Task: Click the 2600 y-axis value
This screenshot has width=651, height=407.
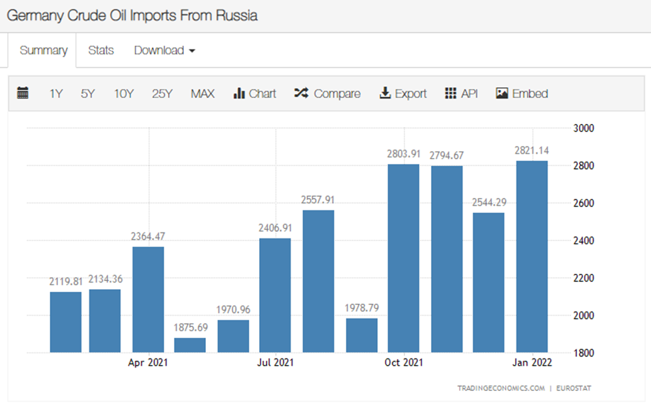Action: pyautogui.click(x=584, y=203)
